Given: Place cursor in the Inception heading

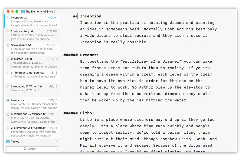Looking at the screenshot, I should 91,16.
